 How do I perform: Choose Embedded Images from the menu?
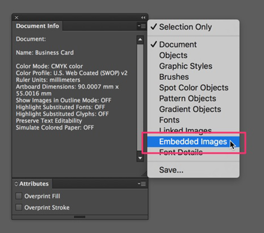193,141
